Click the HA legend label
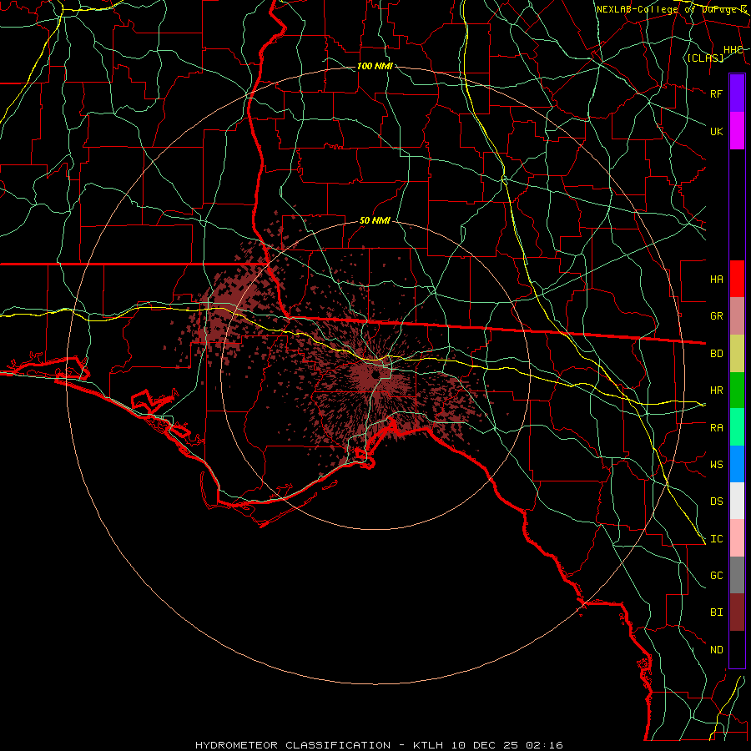The height and width of the screenshot is (751, 751). click(717, 280)
